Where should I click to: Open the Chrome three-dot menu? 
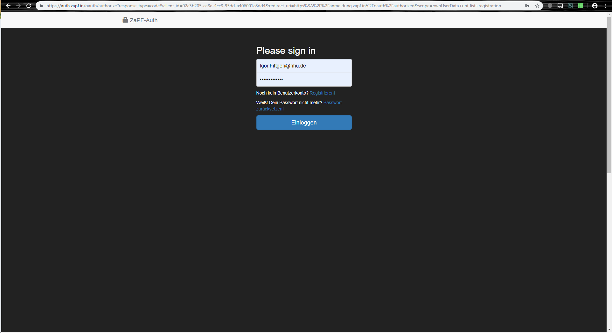tap(605, 6)
